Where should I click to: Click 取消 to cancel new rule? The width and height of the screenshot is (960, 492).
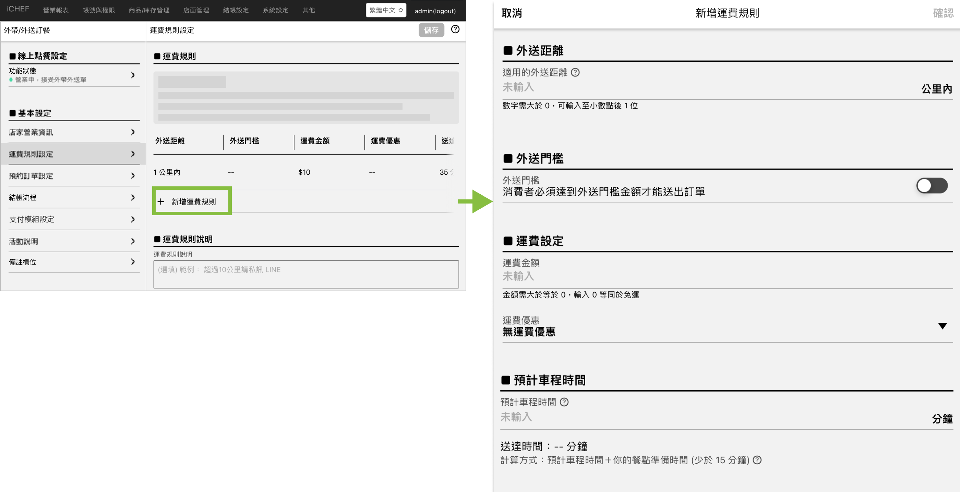(511, 13)
